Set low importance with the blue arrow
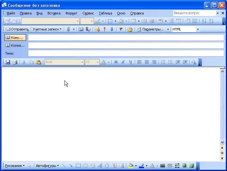 click(112, 29)
